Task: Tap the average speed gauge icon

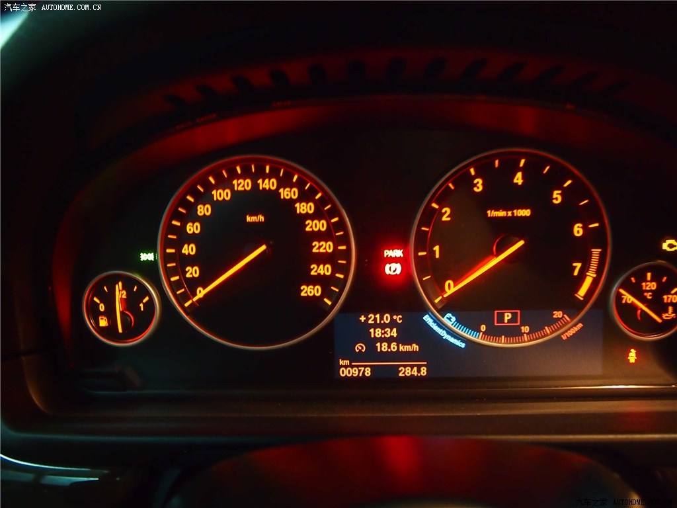Action: tap(360, 347)
